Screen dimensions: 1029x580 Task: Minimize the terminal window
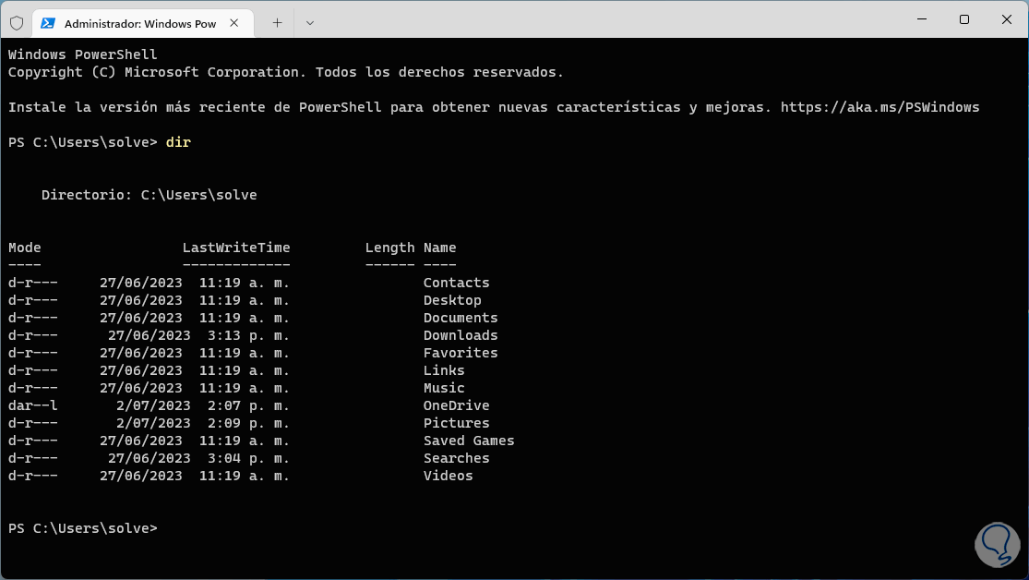(922, 19)
